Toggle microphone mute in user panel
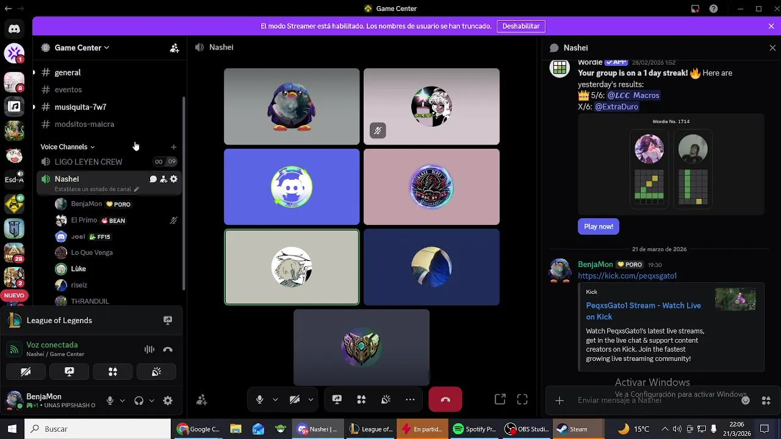 [110, 401]
